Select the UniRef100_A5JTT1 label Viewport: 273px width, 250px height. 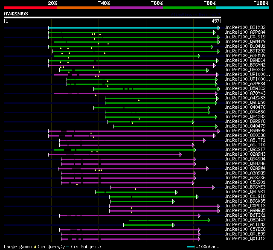(245, 140)
